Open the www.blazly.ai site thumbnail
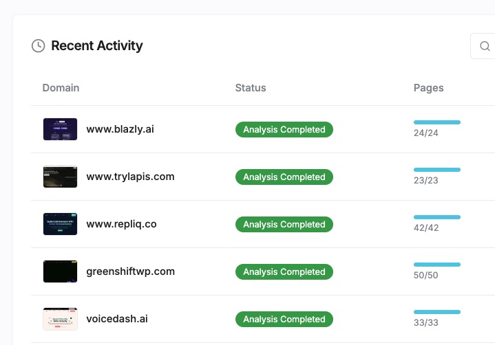Image resolution: width=495 pixels, height=345 pixels. click(60, 129)
